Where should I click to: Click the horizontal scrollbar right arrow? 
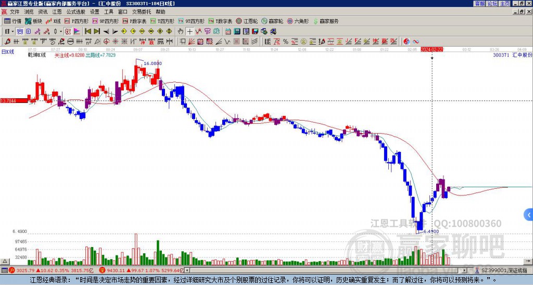(x=465, y=270)
